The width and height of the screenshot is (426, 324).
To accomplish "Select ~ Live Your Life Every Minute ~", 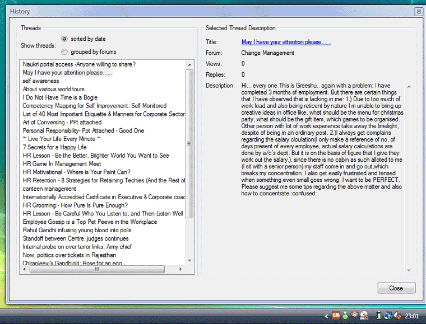I will [x=62, y=139].
